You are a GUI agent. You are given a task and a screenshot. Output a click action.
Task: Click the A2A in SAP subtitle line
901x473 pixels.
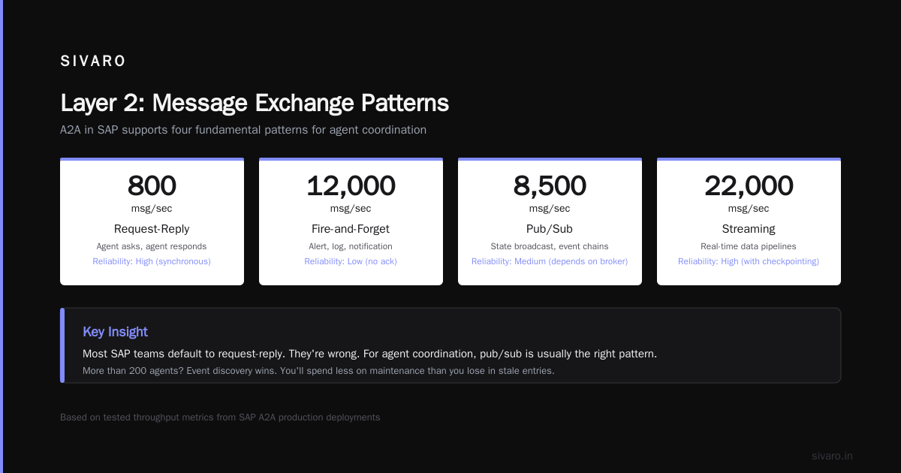243,130
